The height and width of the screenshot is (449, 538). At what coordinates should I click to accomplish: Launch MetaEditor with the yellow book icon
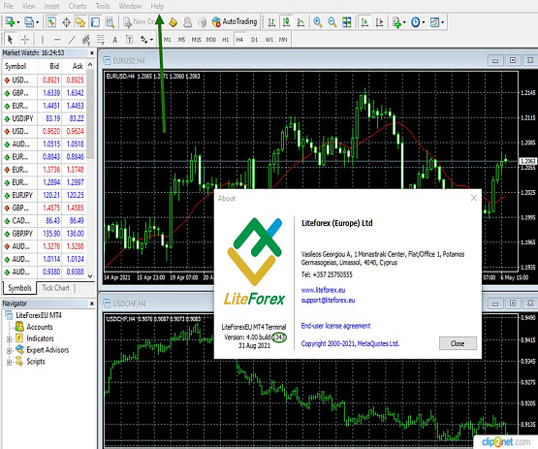(173, 22)
